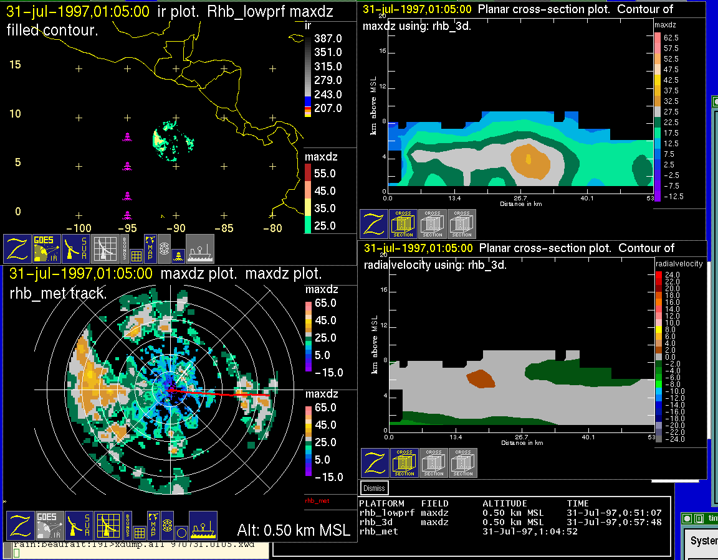Click the Z icon under the radial velocity plot
The width and height of the screenshot is (718, 560).
375,463
